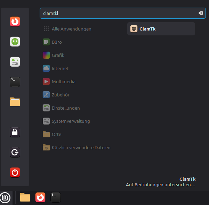Open System Settings from the favorites sidebar
The height and width of the screenshot is (205, 209).
point(15,62)
